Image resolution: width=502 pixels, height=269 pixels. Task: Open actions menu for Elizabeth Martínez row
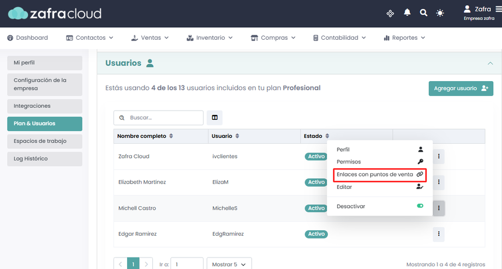(439, 182)
